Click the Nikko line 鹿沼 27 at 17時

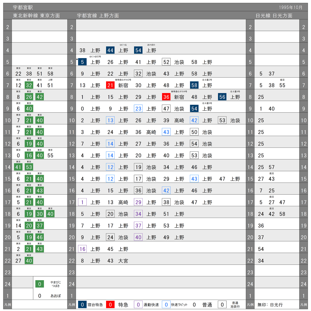point(272,202)
